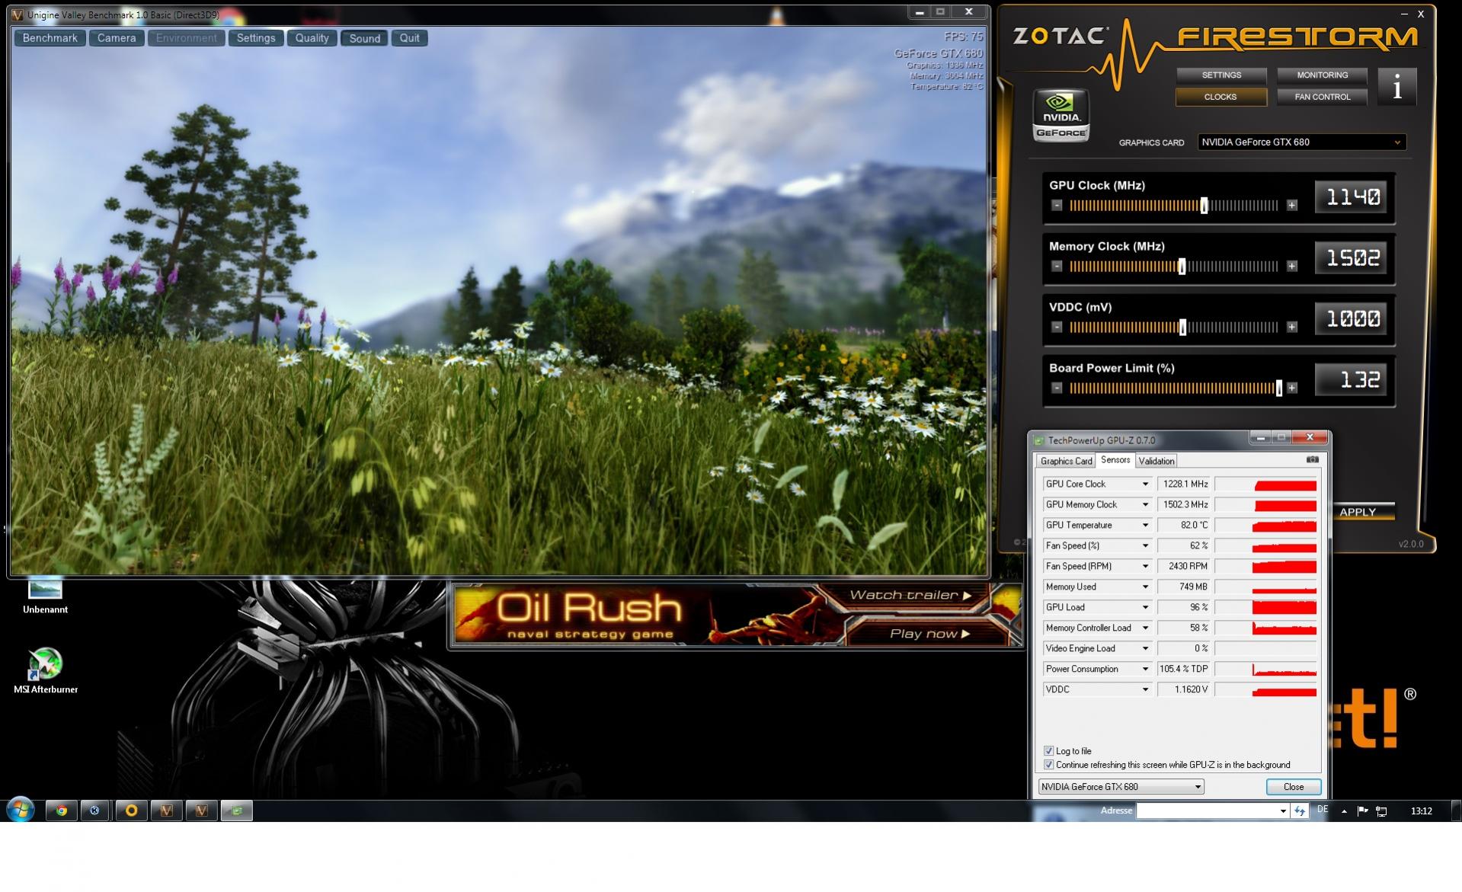1462x892 pixels.
Task: Open the MSI Afterburner desktop shortcut
Action: 46,670
